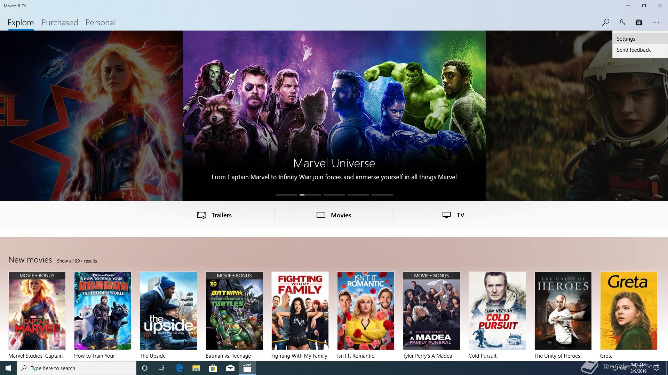Show the next astronaut banner slide
This screenshot has height=375, width=668.
(x=576, y=116)
